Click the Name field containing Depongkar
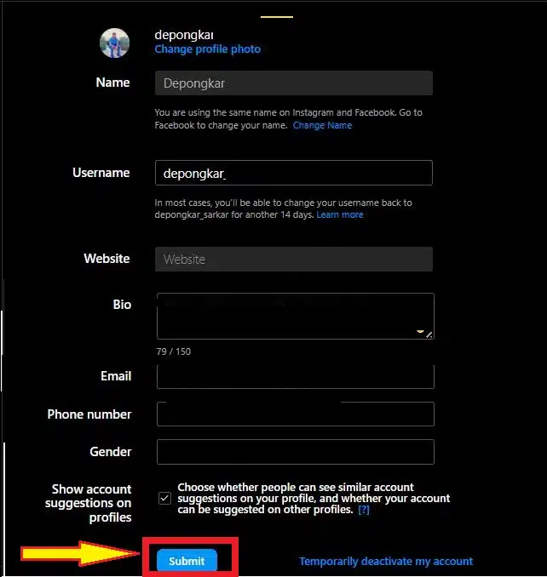 coord(293,83)
